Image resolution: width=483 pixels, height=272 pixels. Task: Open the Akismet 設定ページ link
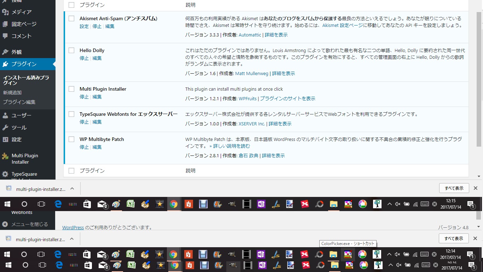(x=343, y=25)
